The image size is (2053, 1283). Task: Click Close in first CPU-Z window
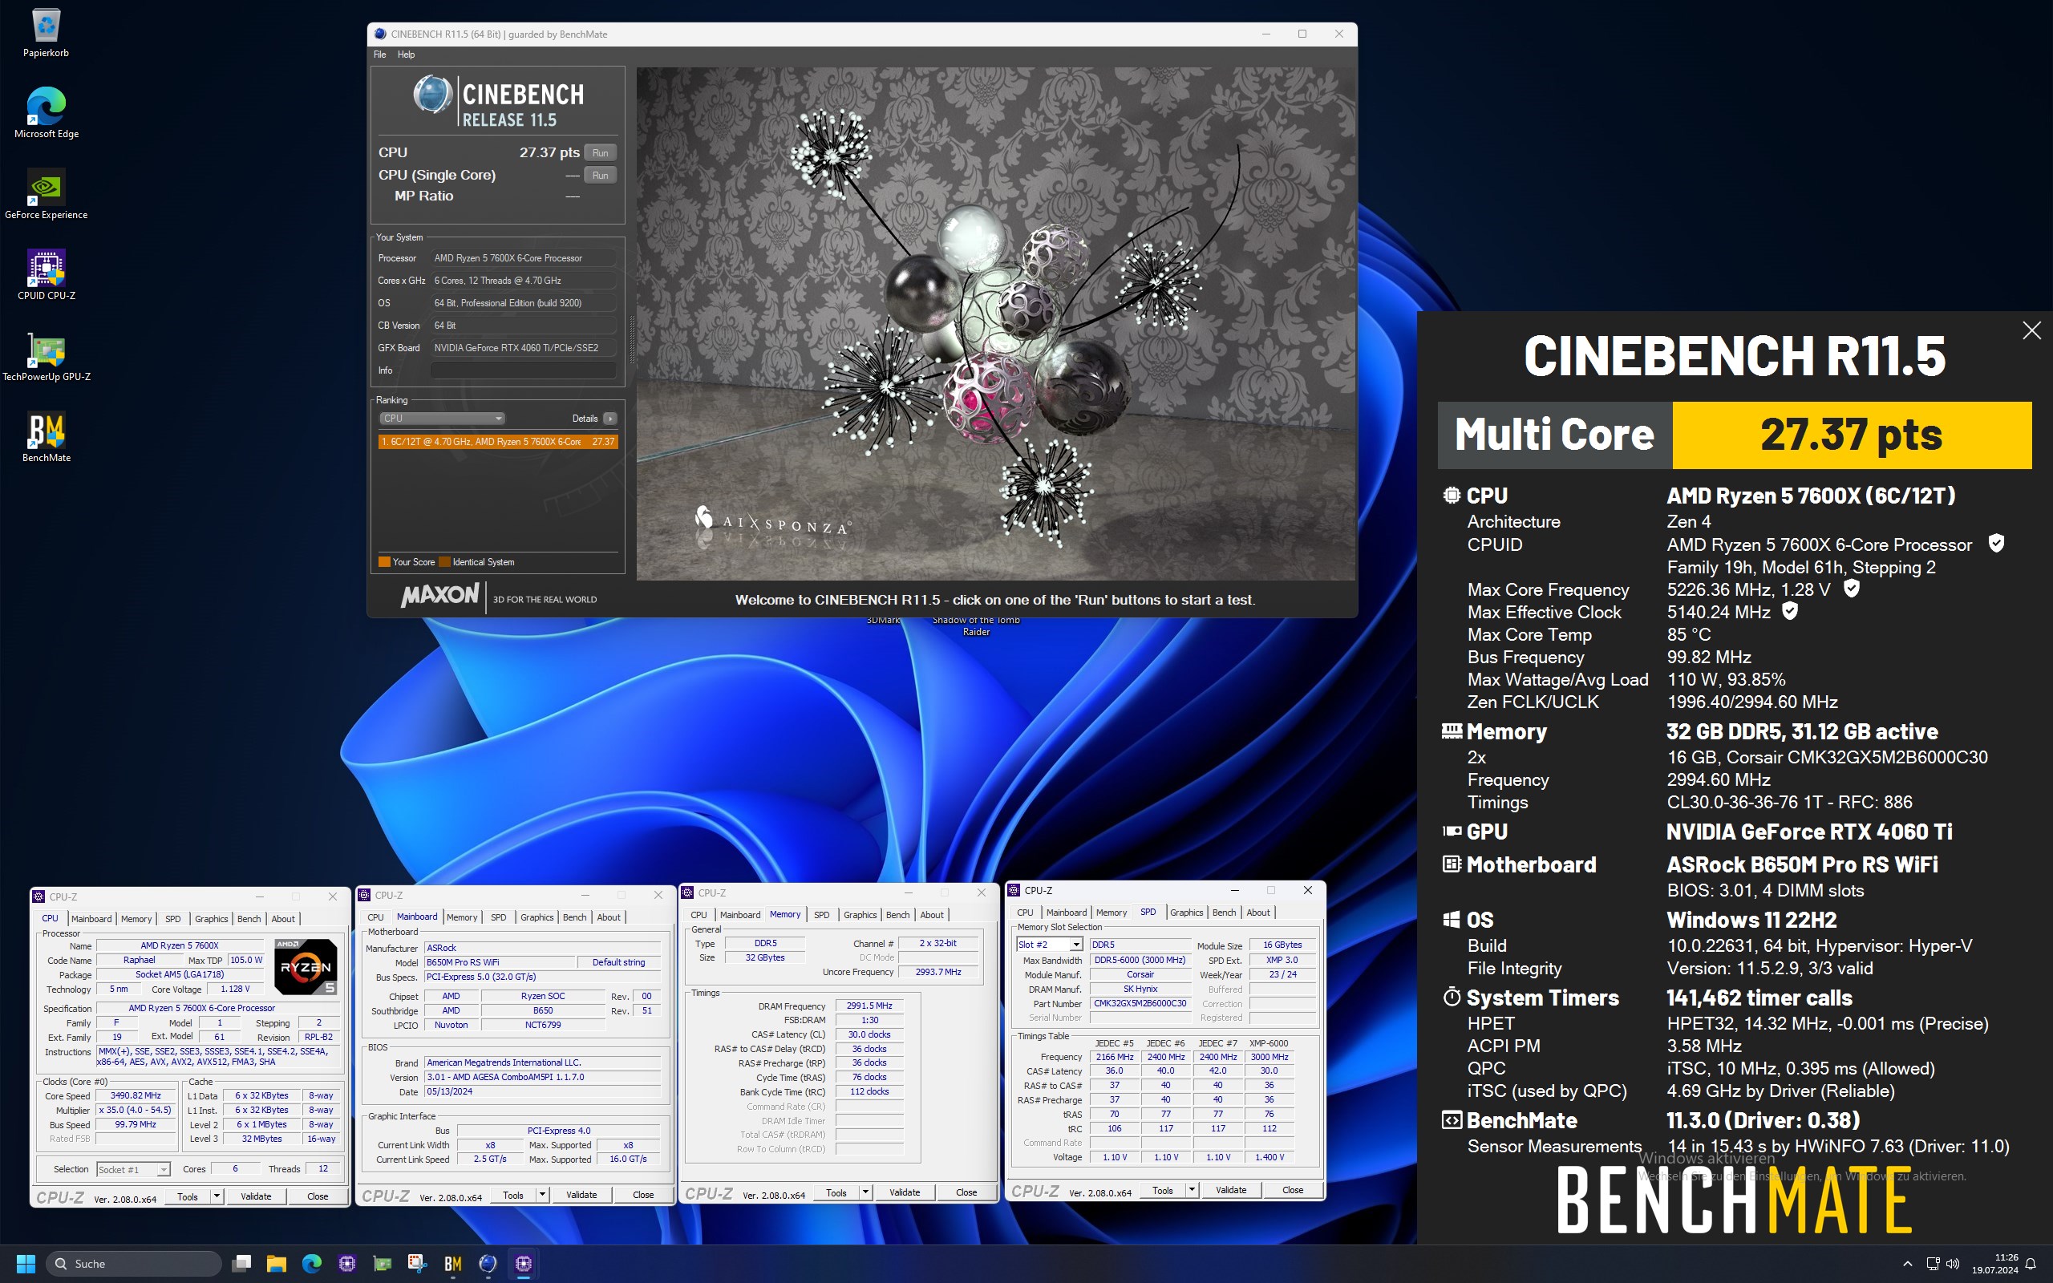[x=318, y=1196]
